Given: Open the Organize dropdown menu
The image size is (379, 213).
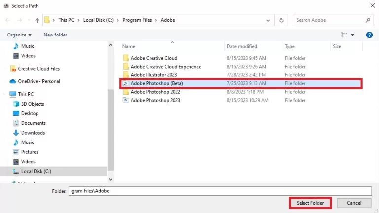Looking at the screenshot, I should point(19,35).
